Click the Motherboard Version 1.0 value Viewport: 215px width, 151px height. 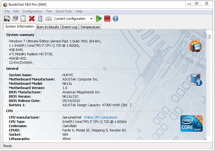(x=65, y=88)
